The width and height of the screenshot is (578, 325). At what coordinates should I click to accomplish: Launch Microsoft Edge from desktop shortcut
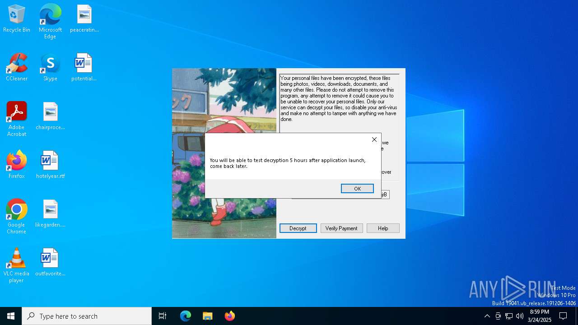[50, 21]
